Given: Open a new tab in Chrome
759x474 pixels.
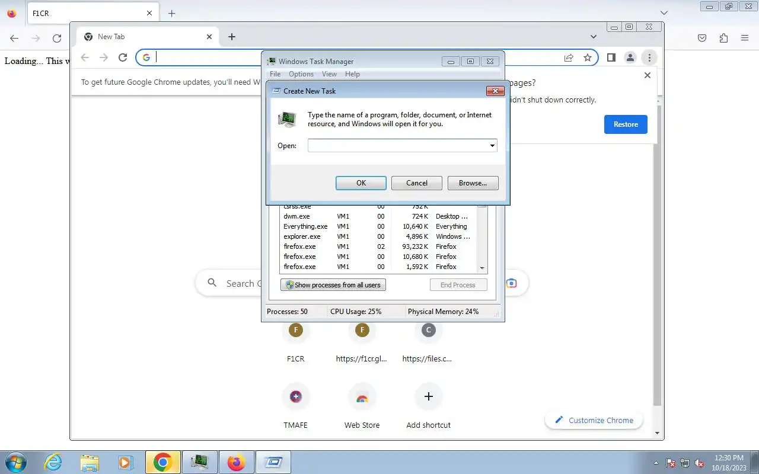Looking at the screenshot, I should click(232, 37).
